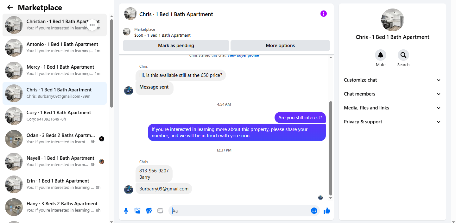
Task: Open the Cory 1 Bed 1 Bath conversation
Action: pos(54,116)
